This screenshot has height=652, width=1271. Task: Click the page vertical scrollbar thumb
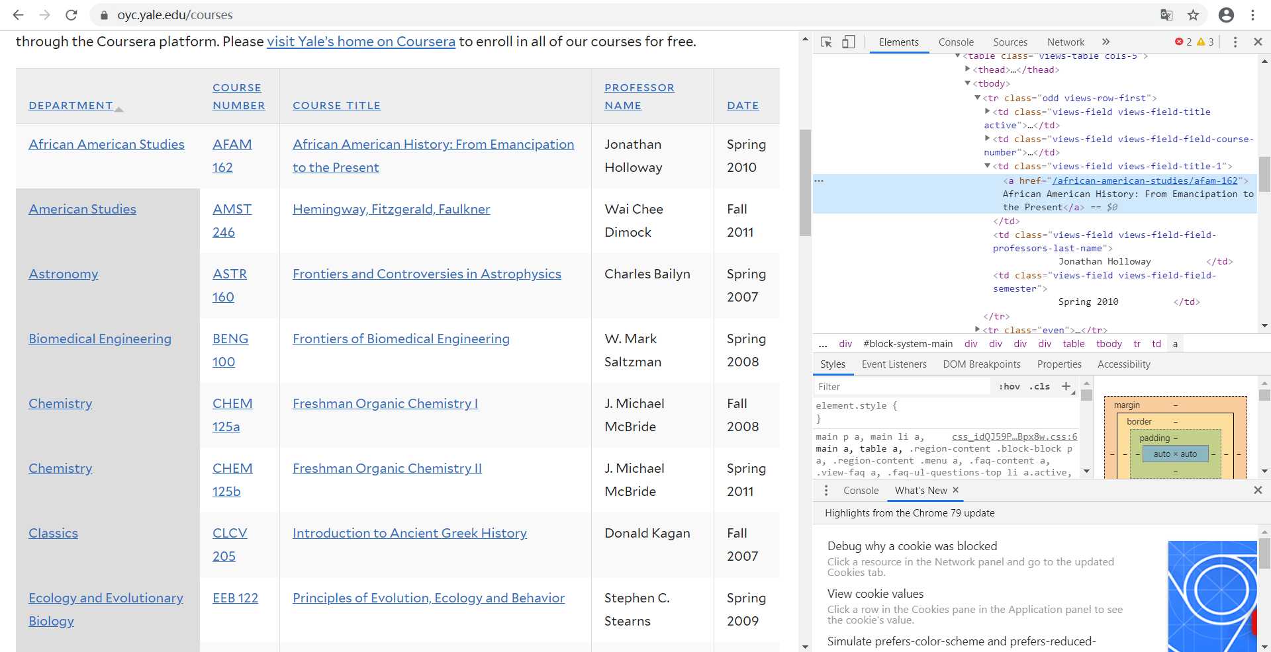(x=805, y=183)
